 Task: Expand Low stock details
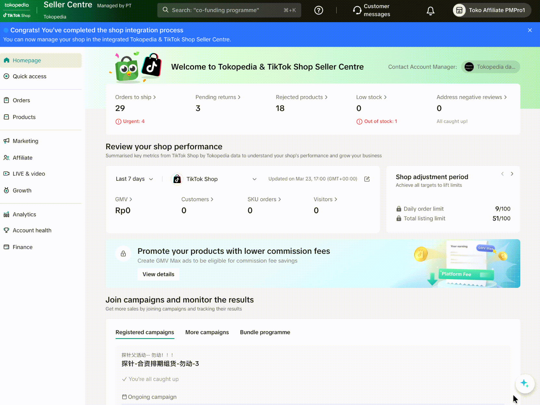[x=371, y=97]
